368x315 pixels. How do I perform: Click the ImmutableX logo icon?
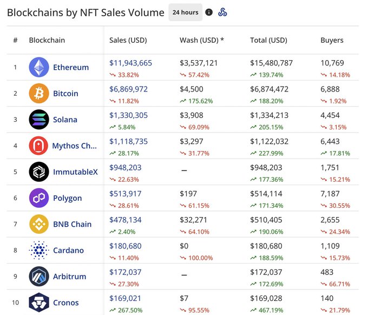(x=39, y=172)
